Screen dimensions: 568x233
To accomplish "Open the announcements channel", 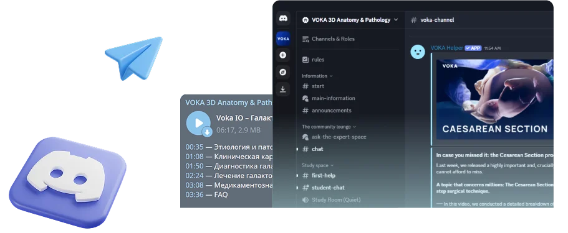I will point(327,111).
